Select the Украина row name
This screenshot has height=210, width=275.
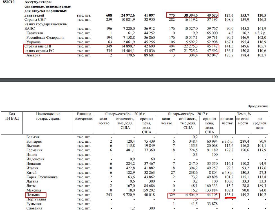[33, 42]
